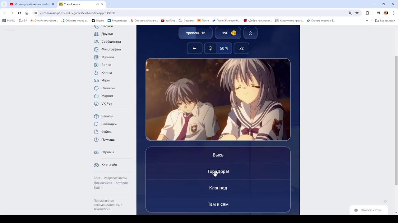The width and height of the screenshot is (398, 223).
Task: Expand the Ещё footer dropdown
Action: (98, 188)
